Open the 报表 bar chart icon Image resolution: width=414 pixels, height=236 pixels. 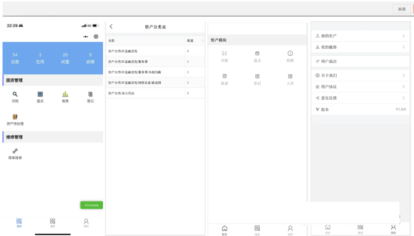point(65,94)
